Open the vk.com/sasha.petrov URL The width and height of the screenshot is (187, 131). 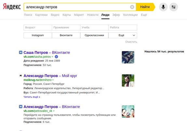(x=37, y=57)
